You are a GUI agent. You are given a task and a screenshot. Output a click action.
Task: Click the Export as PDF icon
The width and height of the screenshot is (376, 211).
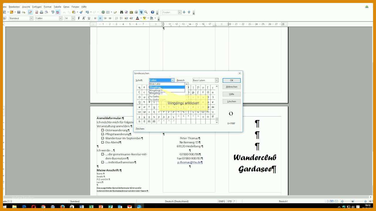[37, 12]
